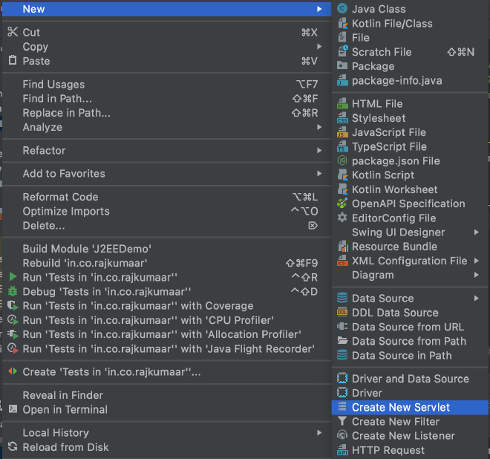Choose the Driver entry
490x459 pixels.
point(410,393)
